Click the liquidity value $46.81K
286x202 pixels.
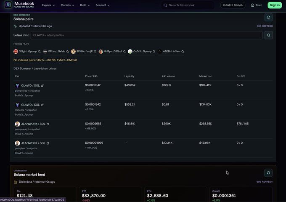[x=130, y=124]
